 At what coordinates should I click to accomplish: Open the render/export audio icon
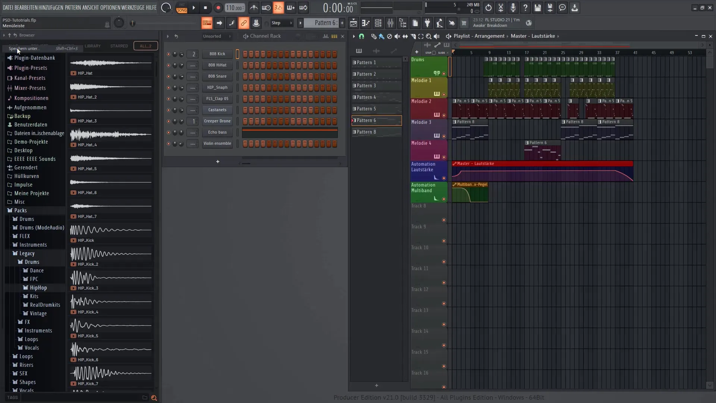pyautogui.click(x=550, y=8)
